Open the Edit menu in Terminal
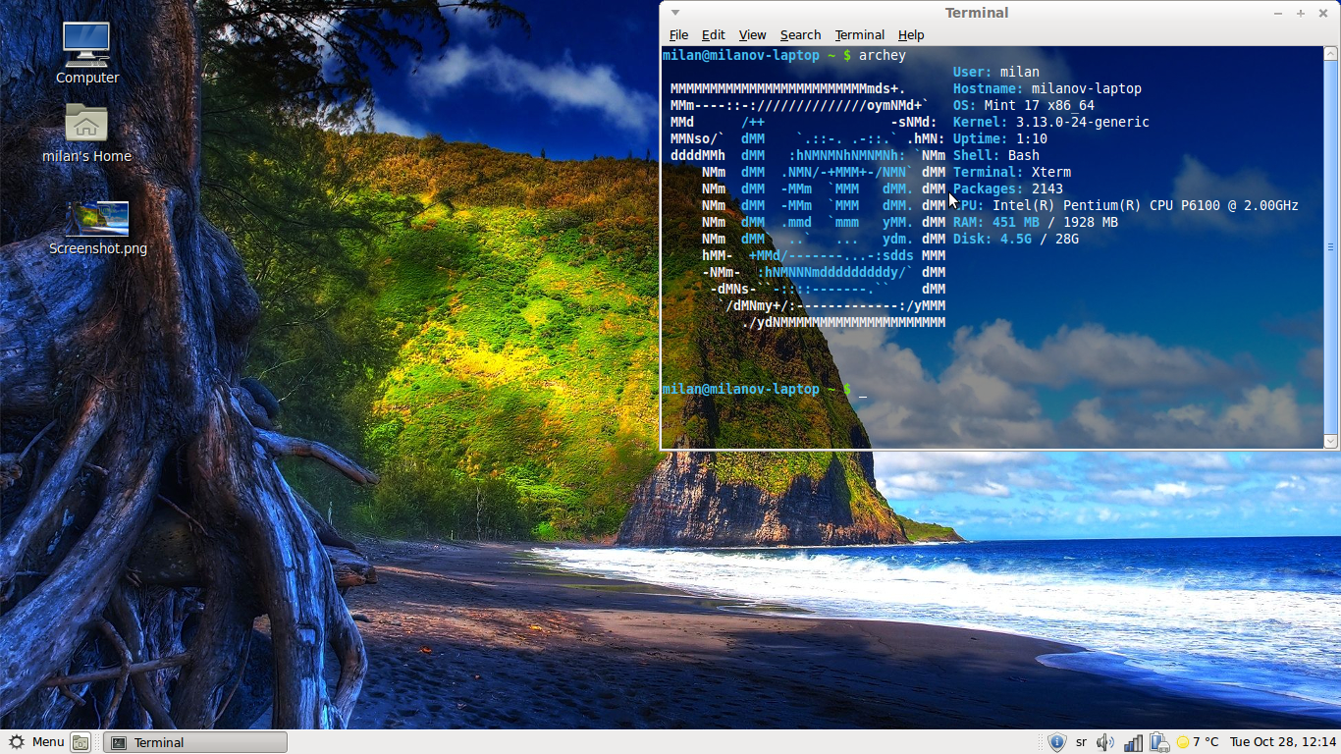Viewport: 1341px width, 754px height. 714,34
